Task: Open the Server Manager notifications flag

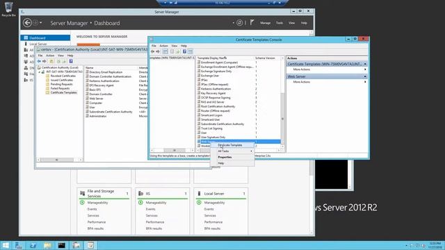Action: point(252,22)
